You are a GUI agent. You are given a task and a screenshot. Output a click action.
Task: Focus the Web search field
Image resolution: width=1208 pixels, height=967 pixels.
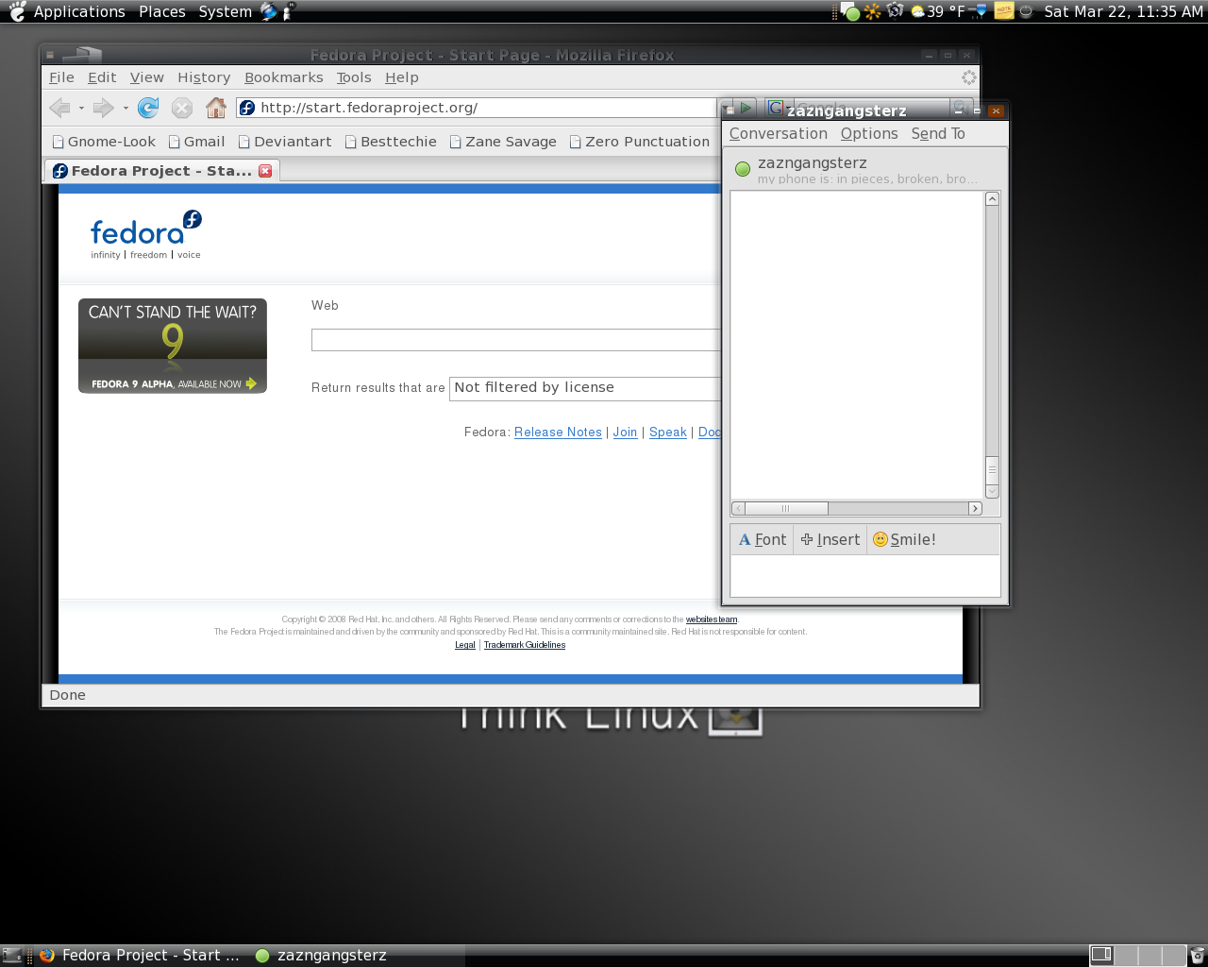[x=516, y=340]
